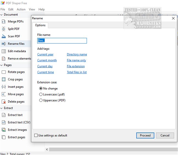
Task: Insert the Current year tag
Action: [45, 54]
